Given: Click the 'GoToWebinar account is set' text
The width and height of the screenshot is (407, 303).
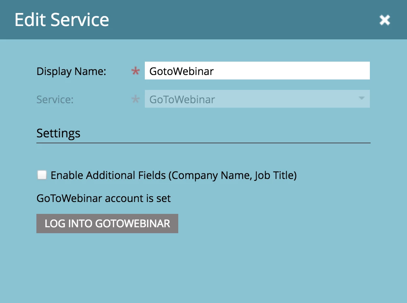Looking at the screenshot, I should coord(104,198).
